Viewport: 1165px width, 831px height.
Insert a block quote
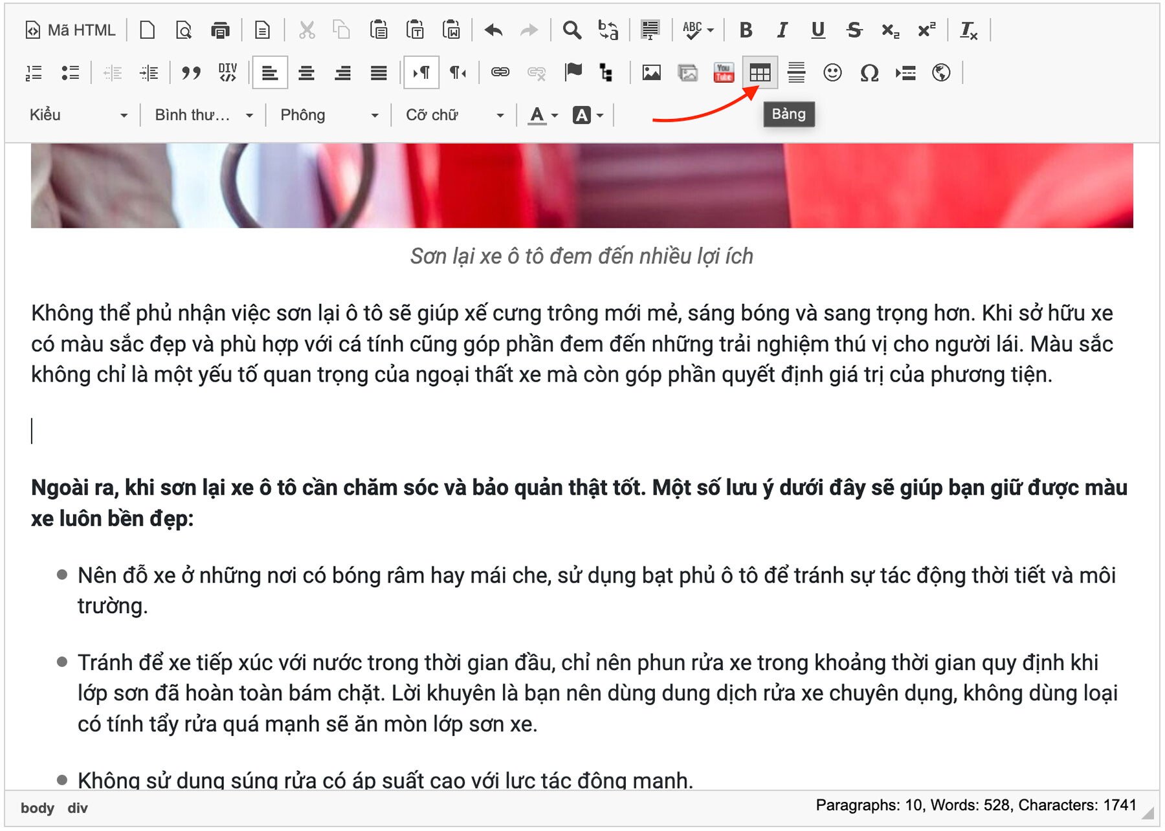191,73
